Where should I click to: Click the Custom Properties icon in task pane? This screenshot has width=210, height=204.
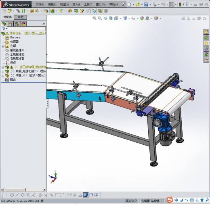[206, 60]
